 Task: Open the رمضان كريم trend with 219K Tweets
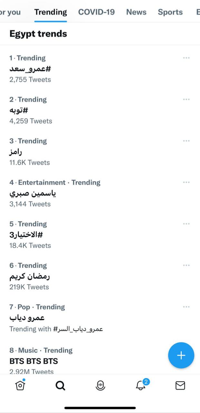point(30,277)
